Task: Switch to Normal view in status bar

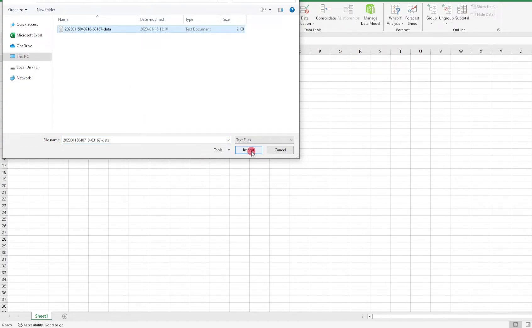Action: [x=515, y=324]
